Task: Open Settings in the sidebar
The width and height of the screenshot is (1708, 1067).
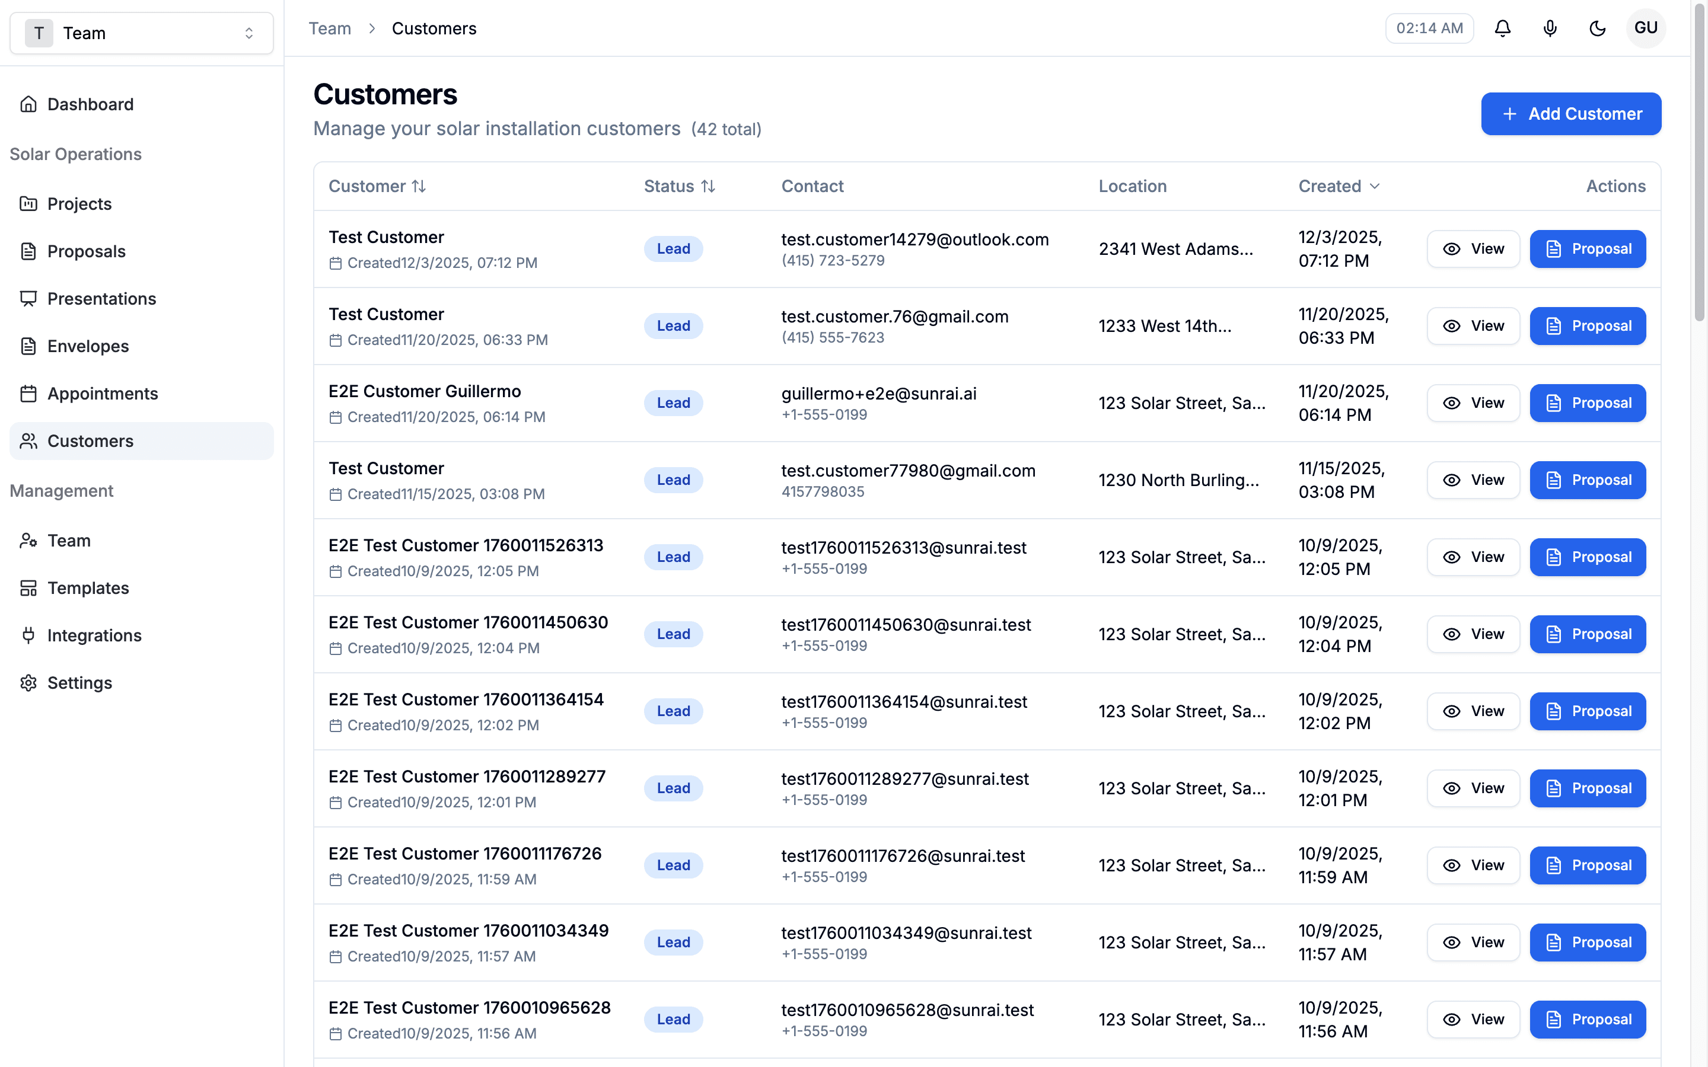Action: [79, 682]
